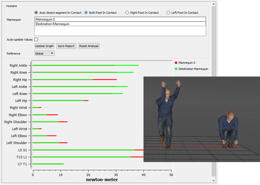Click the Reset Analysis button

coord(89,46)
